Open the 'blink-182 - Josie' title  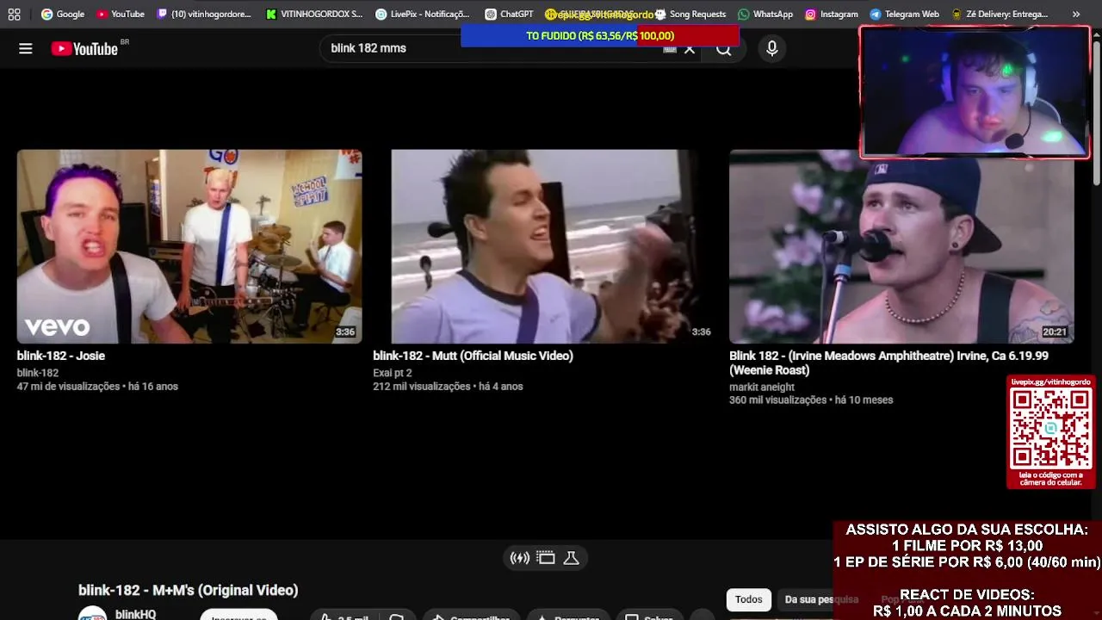tap(61, 356)
